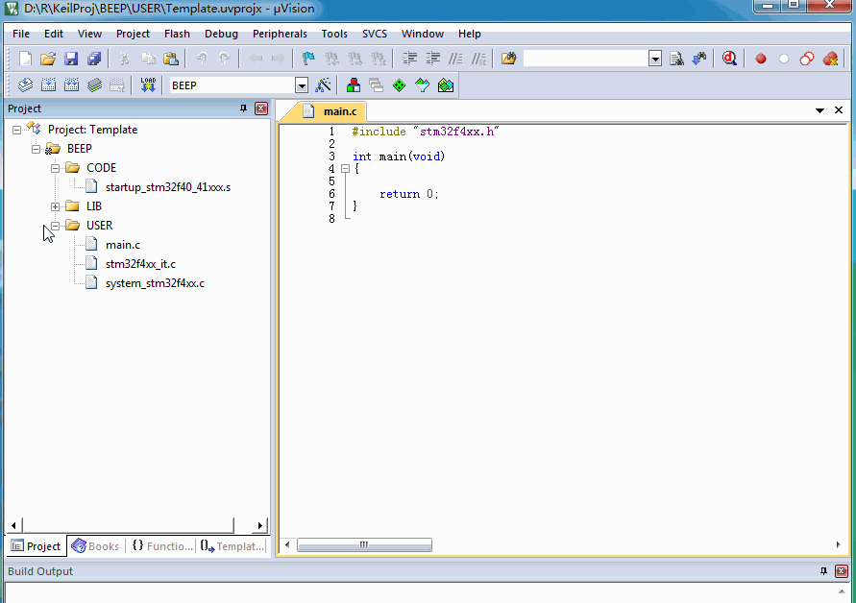This screenshot has height=603, width=856.
Task: Navigate backward with the left arrow icon
Action: tap(256, 59)
